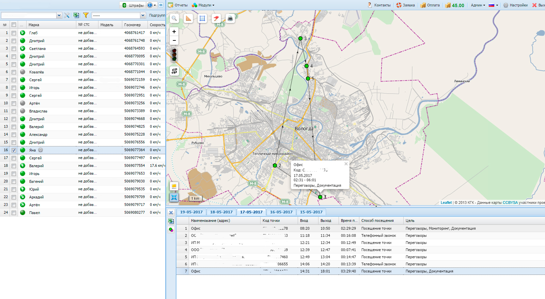Export the vehicle list to Excel

click(76, 15)
